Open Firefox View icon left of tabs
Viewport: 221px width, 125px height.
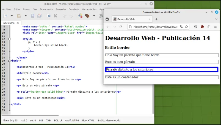coord(107,19)
